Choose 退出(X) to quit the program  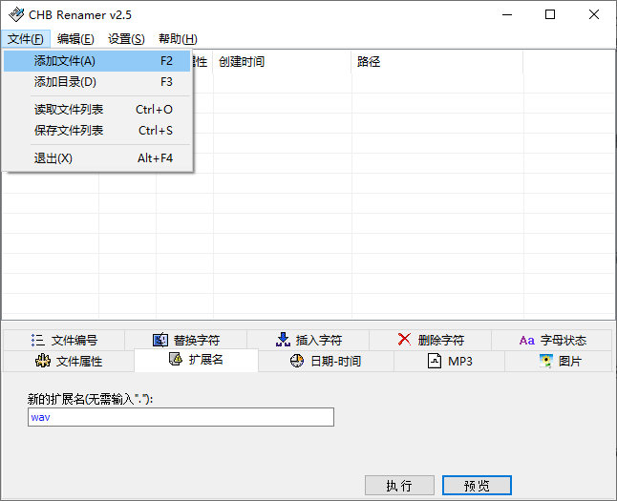pos(97,158)
